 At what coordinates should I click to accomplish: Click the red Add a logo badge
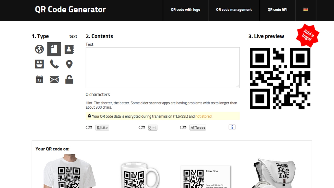tap(308, 36)
